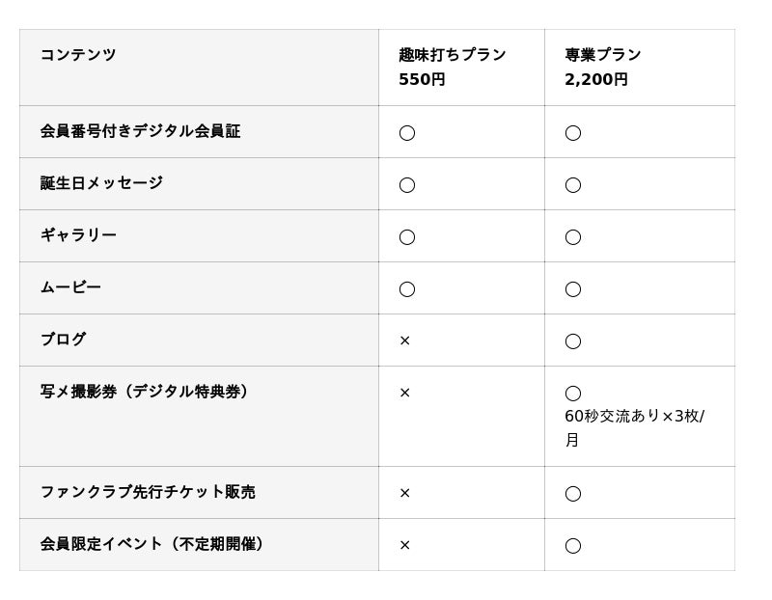The height and width of the screenshot is (600, 772).
Task: Click the ファンクラブ先行チケット販売 row label
Action: point(148,492)
